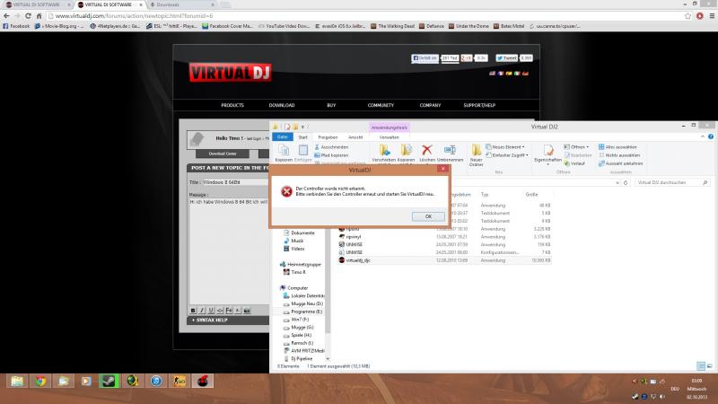
Task: Expand SYNTAX HELP section on forum page
Action: point(210,321)
